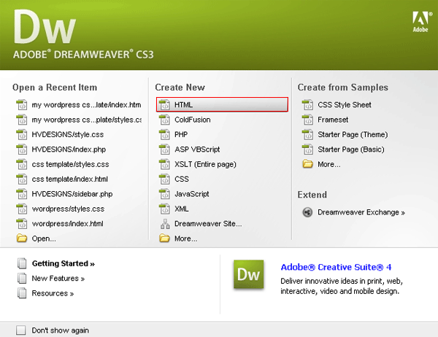The width and height of the screenshot is (438, 337).
Task: Create a new XML file
Action: 182,209
